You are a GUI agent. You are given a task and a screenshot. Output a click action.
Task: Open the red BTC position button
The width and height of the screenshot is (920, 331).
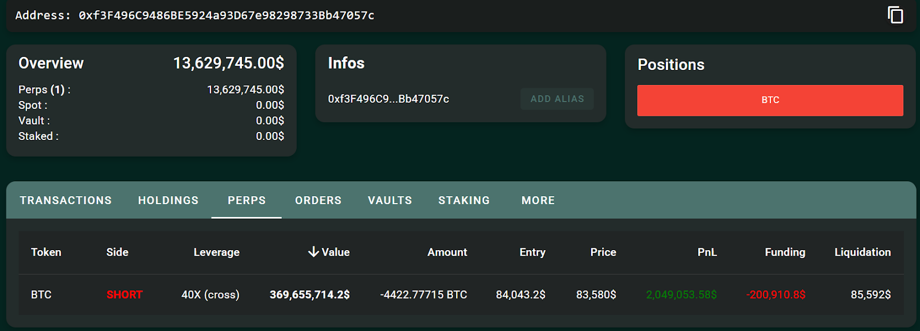pos(770,100)
